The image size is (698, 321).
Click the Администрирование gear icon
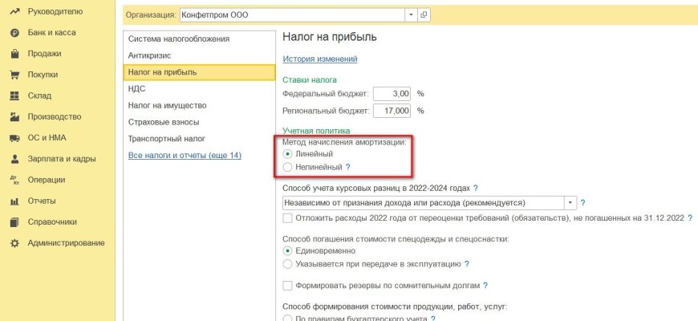[x=14, y=242]
